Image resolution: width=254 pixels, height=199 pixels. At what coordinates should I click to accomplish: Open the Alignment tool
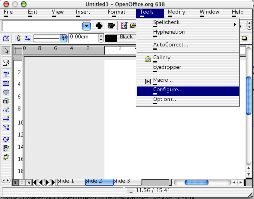[6, 148]
